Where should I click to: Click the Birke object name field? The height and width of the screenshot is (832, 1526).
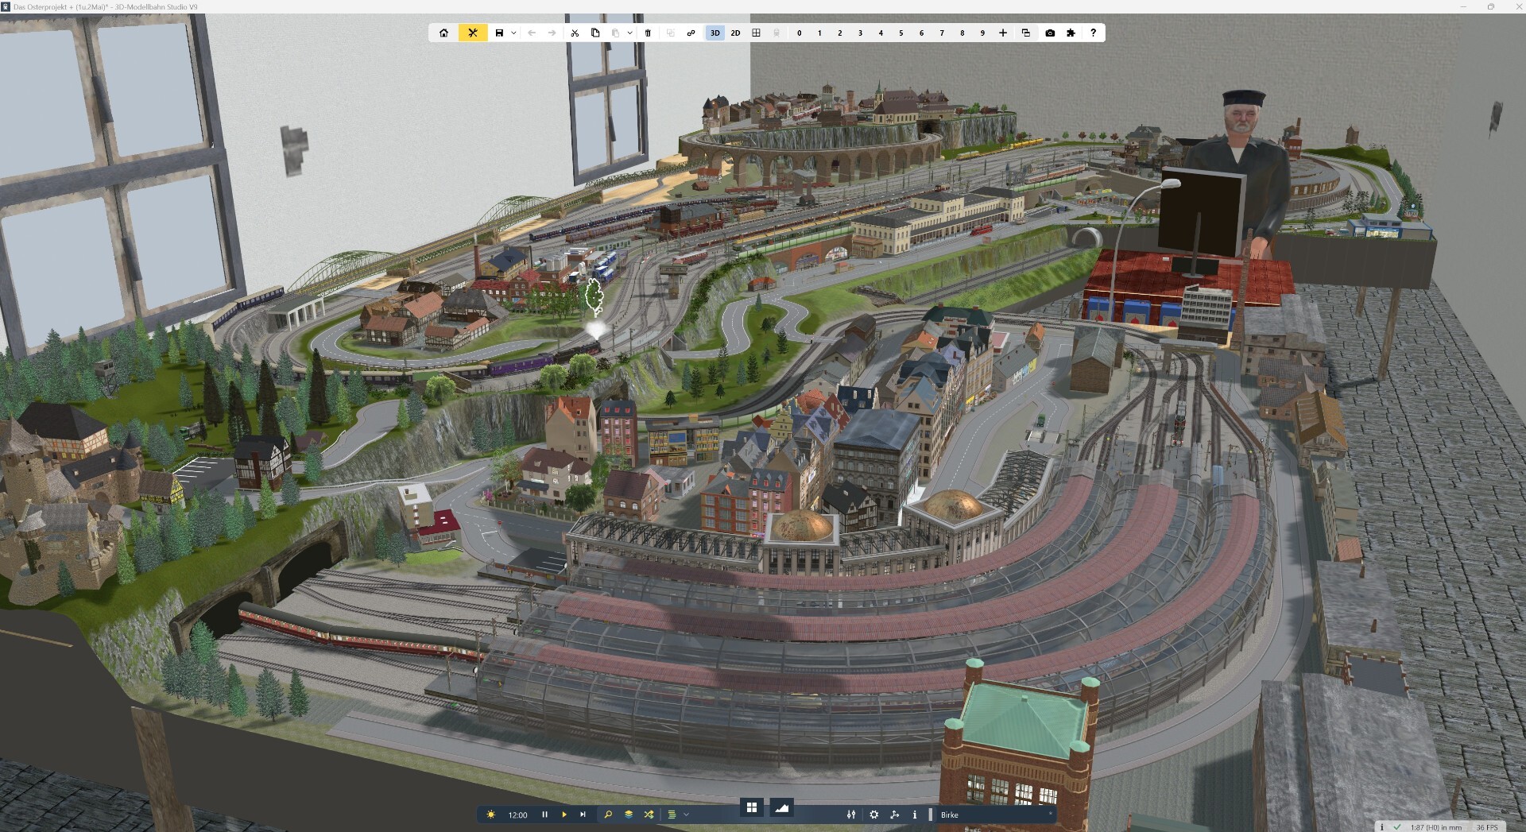tap(993, 815)
